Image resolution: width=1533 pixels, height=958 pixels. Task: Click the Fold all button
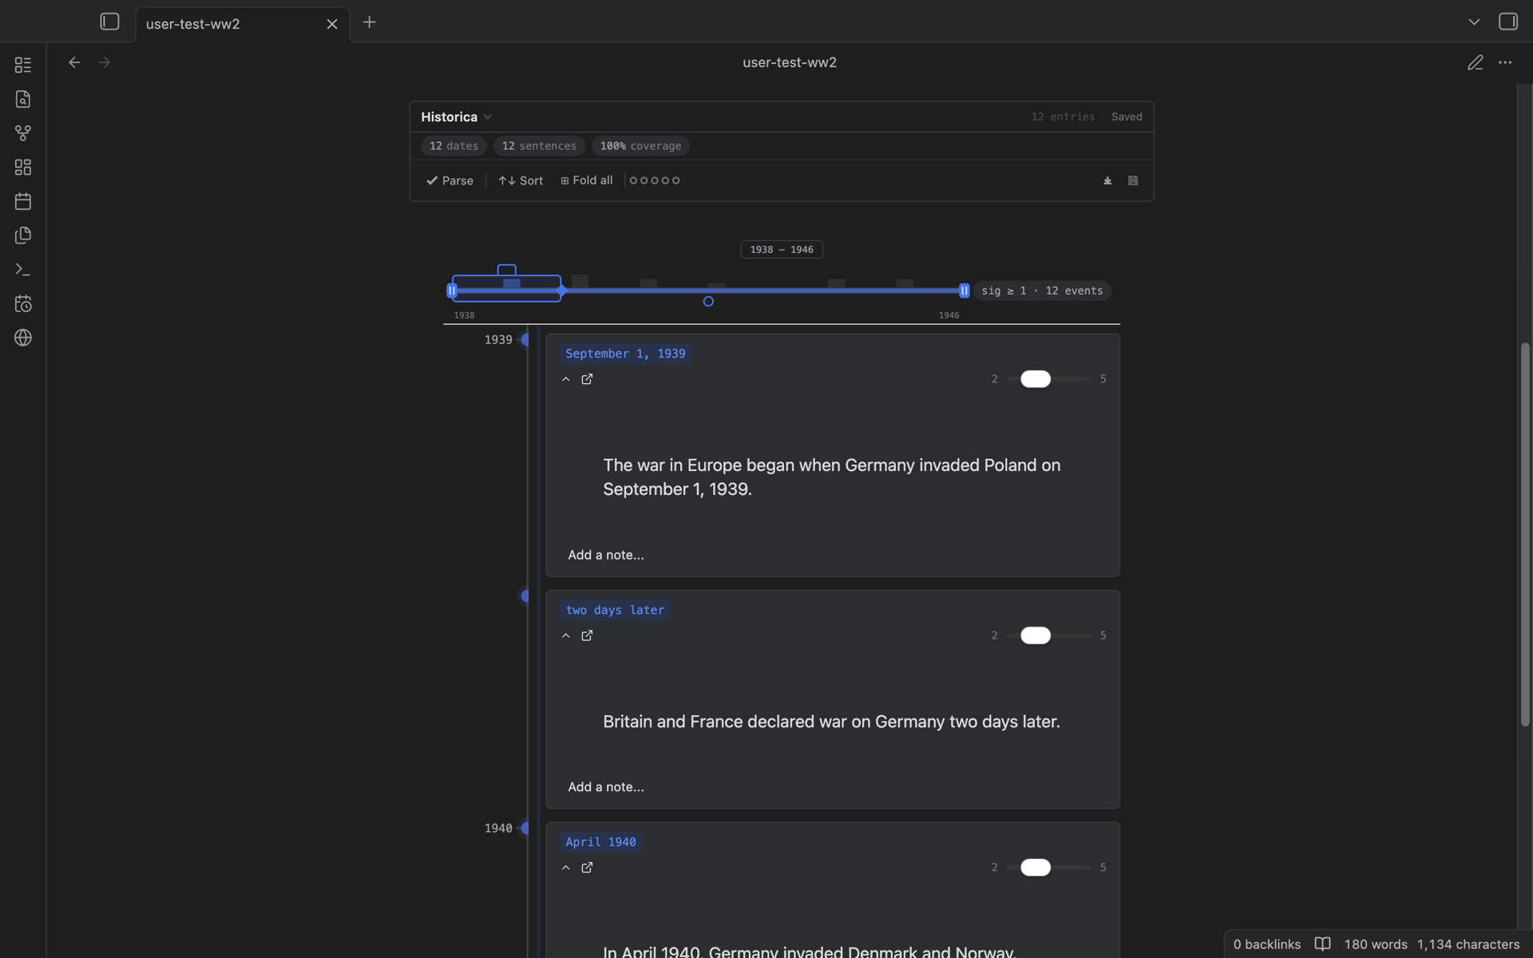click(587, 180)
